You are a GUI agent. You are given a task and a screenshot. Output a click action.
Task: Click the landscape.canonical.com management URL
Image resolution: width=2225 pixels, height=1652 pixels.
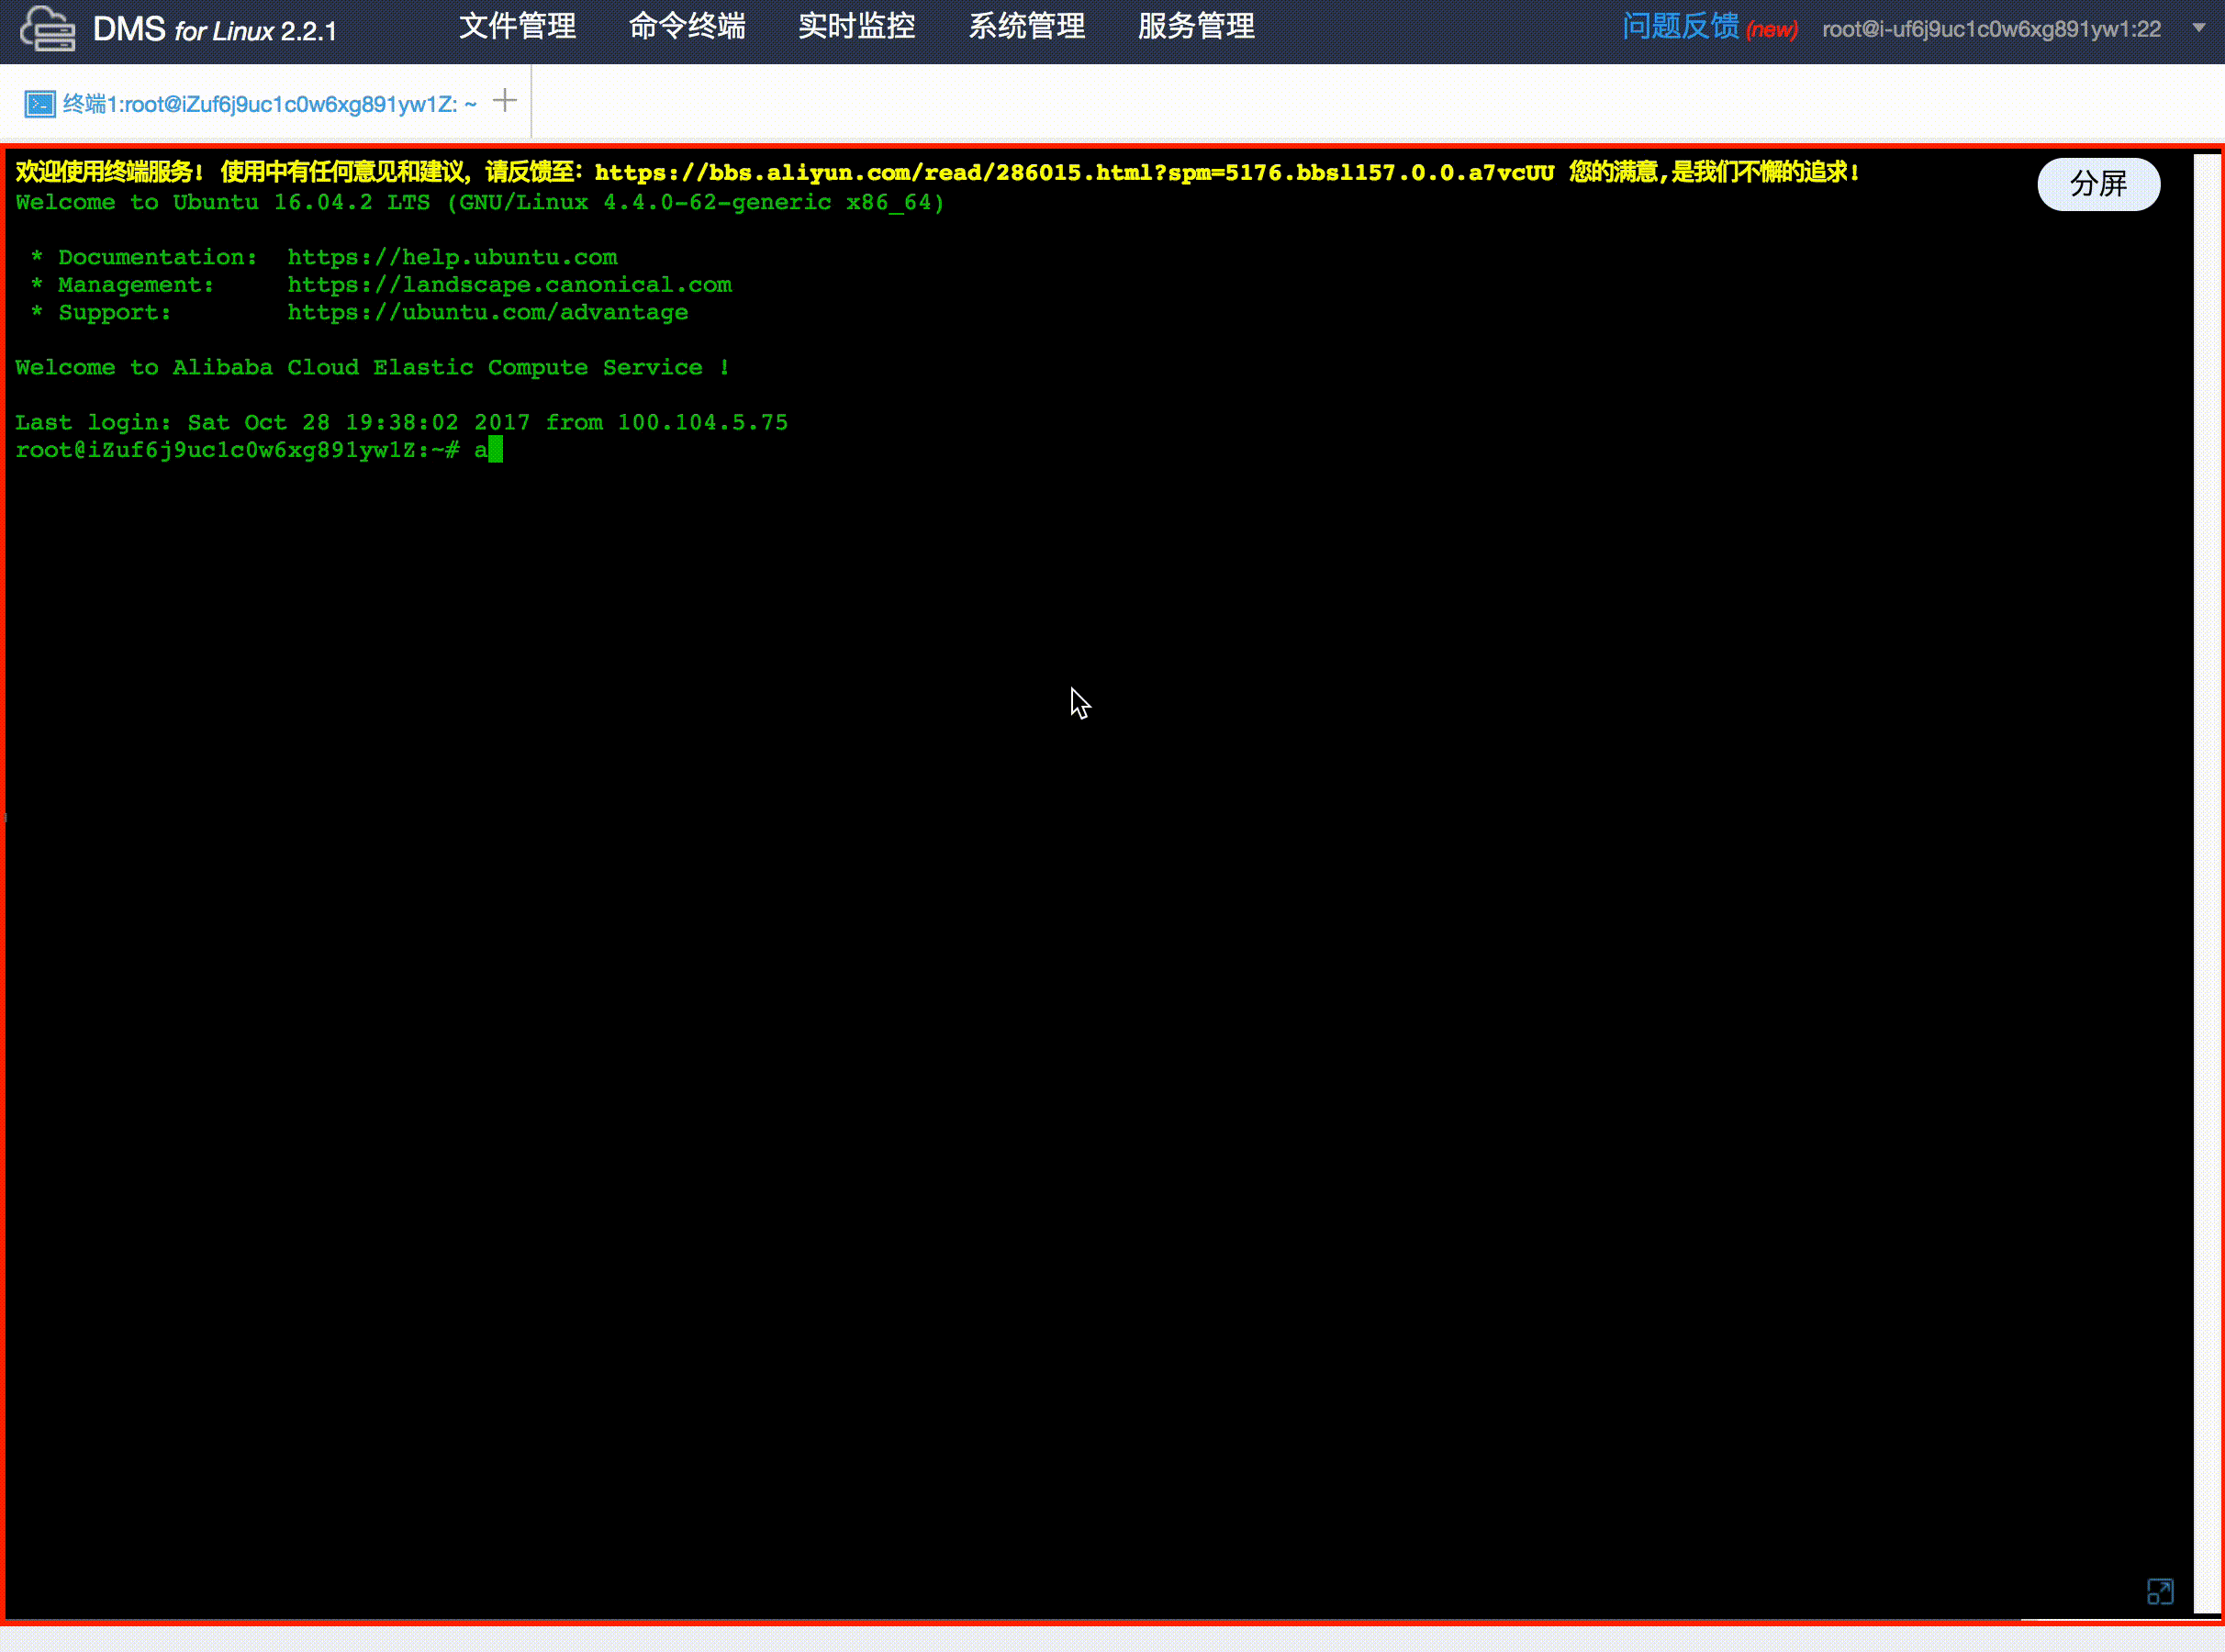click(x=509, y=285)
